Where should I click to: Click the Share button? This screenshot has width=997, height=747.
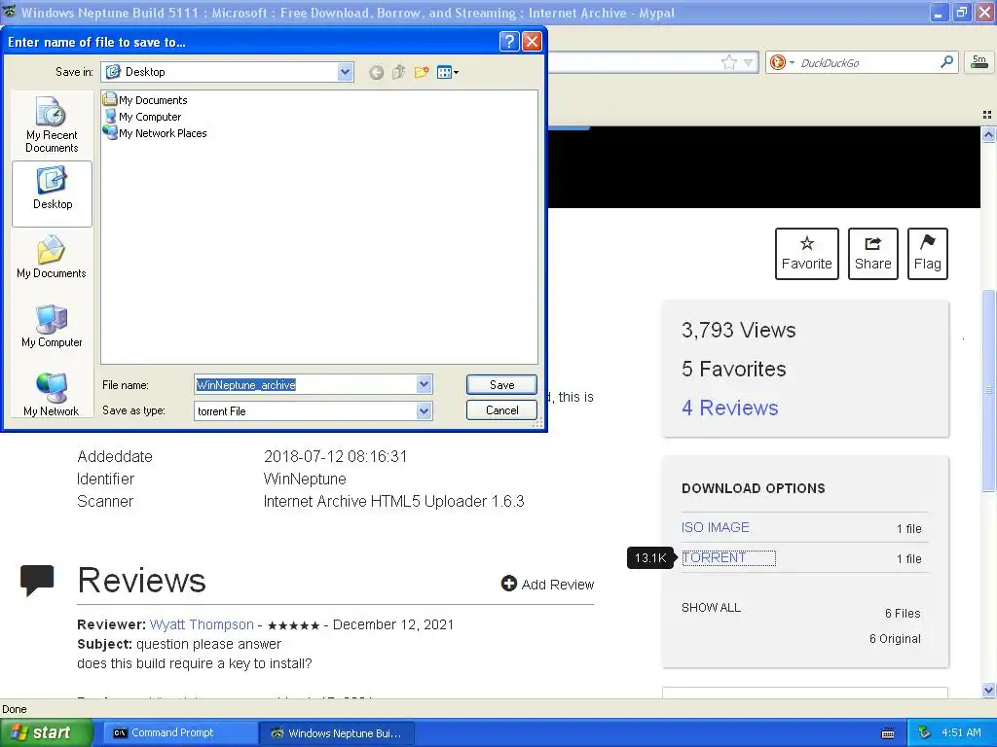(873, 254)
